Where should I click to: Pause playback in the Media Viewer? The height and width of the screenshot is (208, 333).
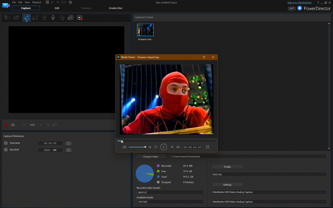(164, 147)
